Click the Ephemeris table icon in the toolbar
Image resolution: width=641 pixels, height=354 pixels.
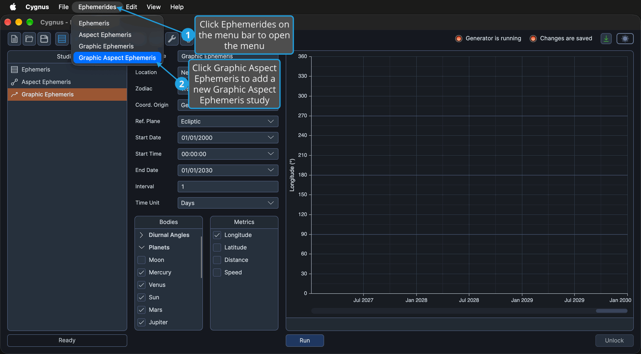[x=62, y=39]
